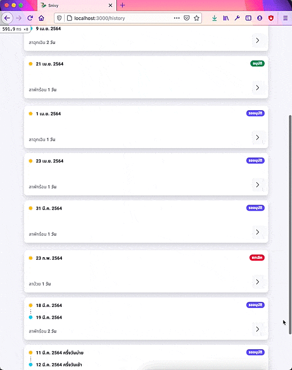Reload the page with the refresh icon
Viewport: 292px width, 370px height.
point(30,18)
